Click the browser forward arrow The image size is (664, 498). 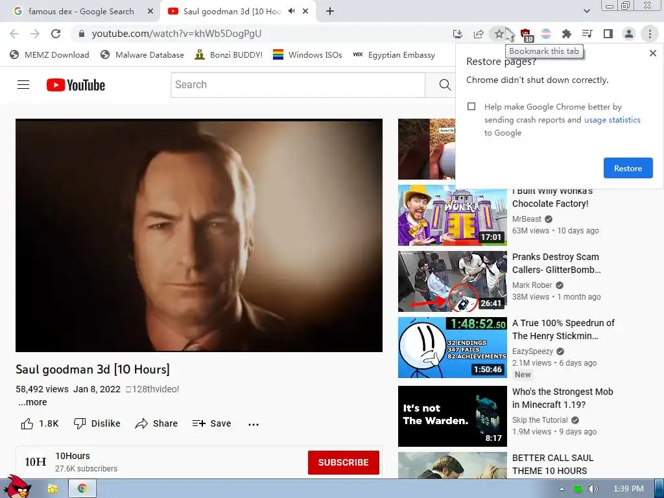pyautogui.click(x=35, y=34)
